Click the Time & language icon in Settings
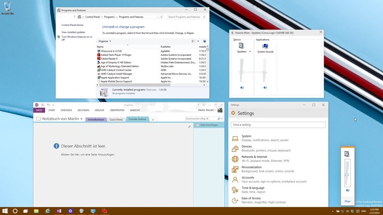The width and height of the screenshot is (383, 215). [235, 190]
